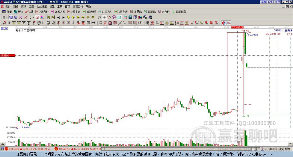This screenshot has width=293, height=157.
Task: Click the 20.38 price label
Action: tap(246, 116)
